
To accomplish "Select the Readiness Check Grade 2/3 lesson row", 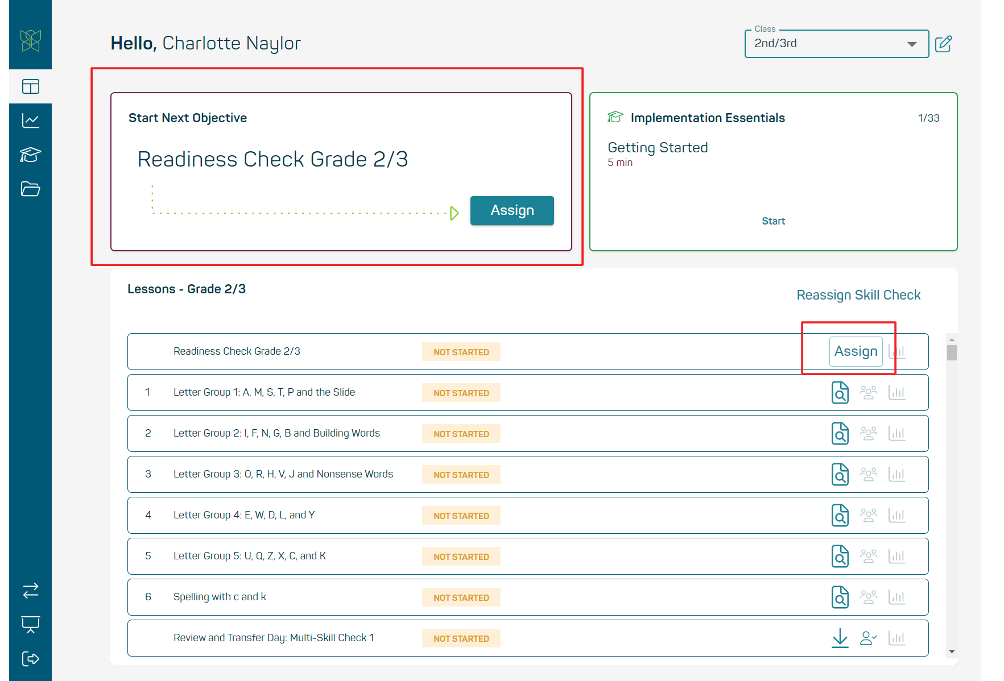I will click(237, 351).
